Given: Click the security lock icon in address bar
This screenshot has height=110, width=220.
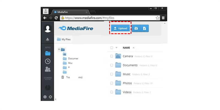Looking at the screenshot, I should 63,18.
